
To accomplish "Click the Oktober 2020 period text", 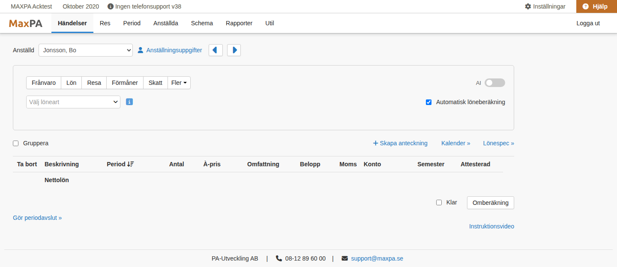I will (x=81, y=6).
